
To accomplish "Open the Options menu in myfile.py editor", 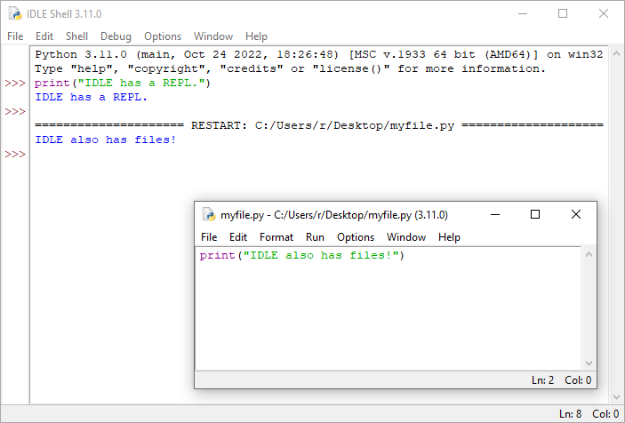I will coord(356,237).
